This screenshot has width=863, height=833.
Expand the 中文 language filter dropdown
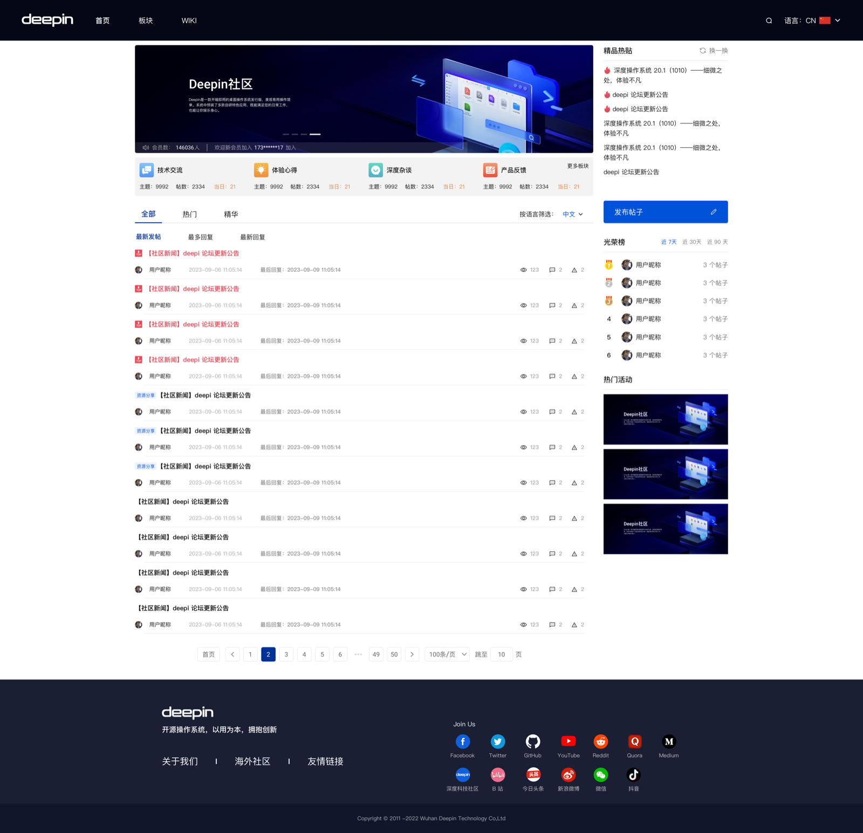(573, 214)
